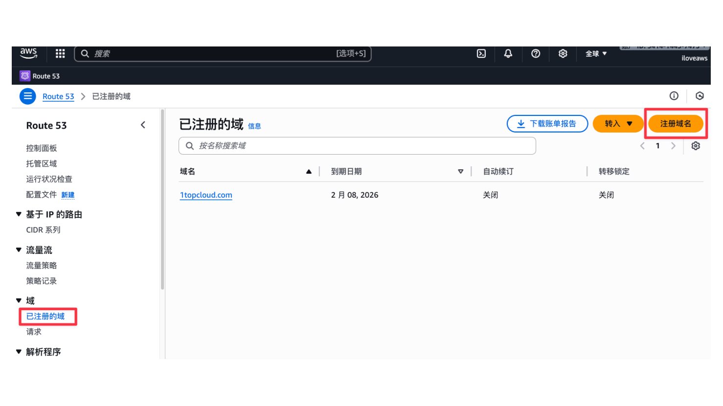Screen dimensions: 723x406
Task: Open the notifications bell
Action: [508, 54]
